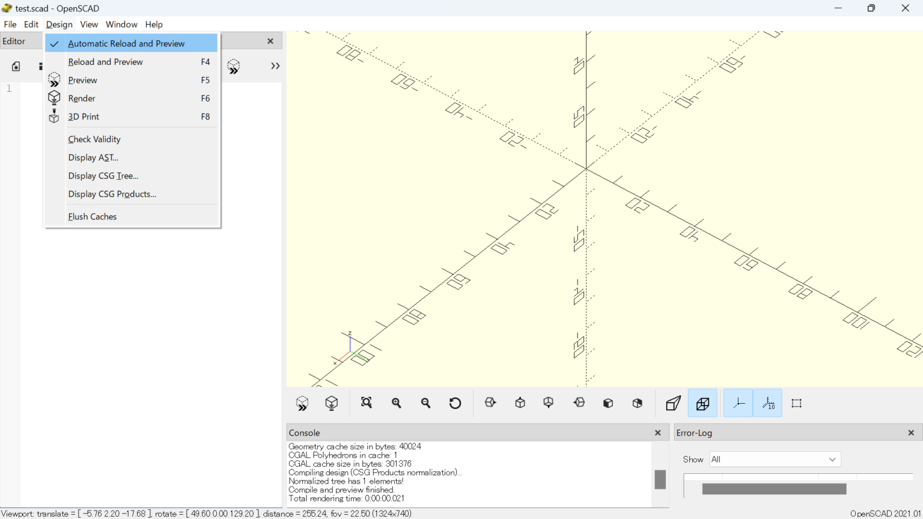Viewport: 923px width, 519px height.
Task: Toggle Automatic Reload and Preview
Action: pyautogui.click(x=126, y=43)
